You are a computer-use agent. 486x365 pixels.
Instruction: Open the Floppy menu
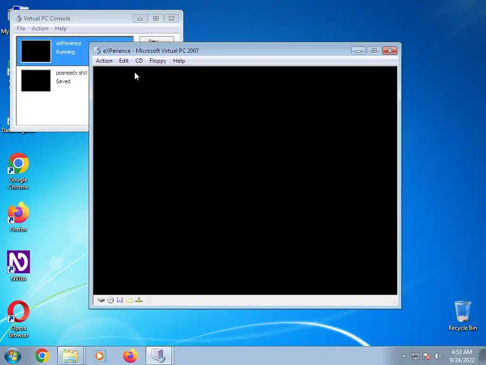[158, 61]
